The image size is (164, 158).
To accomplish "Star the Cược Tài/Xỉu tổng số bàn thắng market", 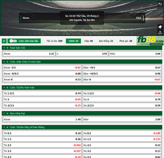I will point(7,127).
